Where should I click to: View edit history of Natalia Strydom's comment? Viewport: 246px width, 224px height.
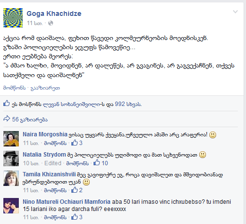coord(53,163)
